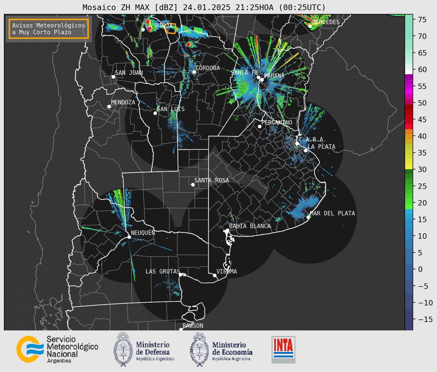The image size is (437, 372).
Task: Click the 'Mosaico ZH MAX [dBZ]' title text
Action: pos(130,8)
